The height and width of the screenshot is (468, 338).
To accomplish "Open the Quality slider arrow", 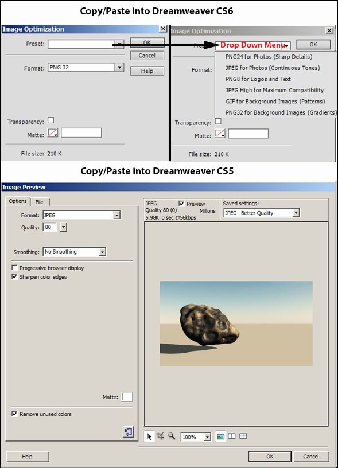I will point(64,227).
